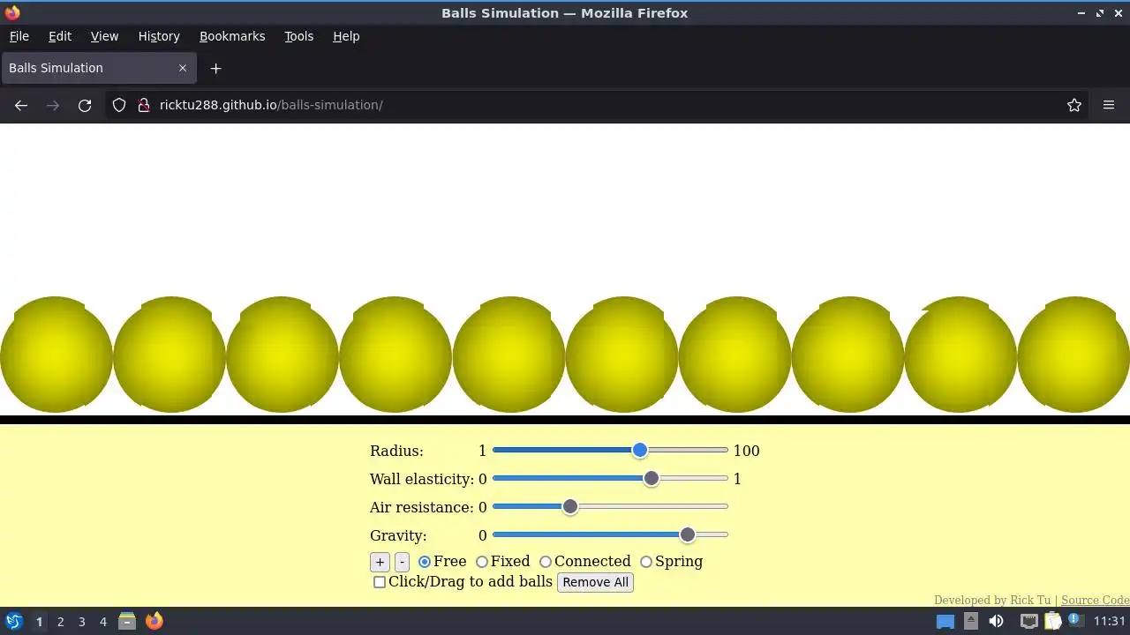Switch to workspace 3

pos(82,621)
